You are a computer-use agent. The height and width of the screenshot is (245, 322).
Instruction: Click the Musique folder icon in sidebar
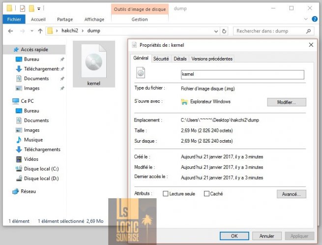pyautogui.click(x=18, y=140)
